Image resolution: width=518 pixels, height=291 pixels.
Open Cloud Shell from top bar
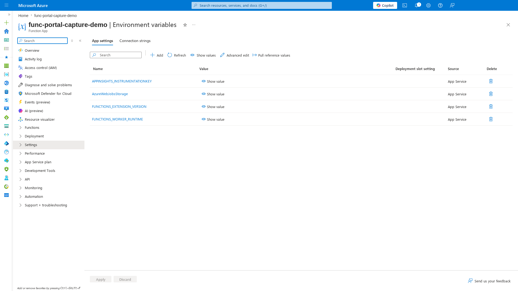pos(405,5)
